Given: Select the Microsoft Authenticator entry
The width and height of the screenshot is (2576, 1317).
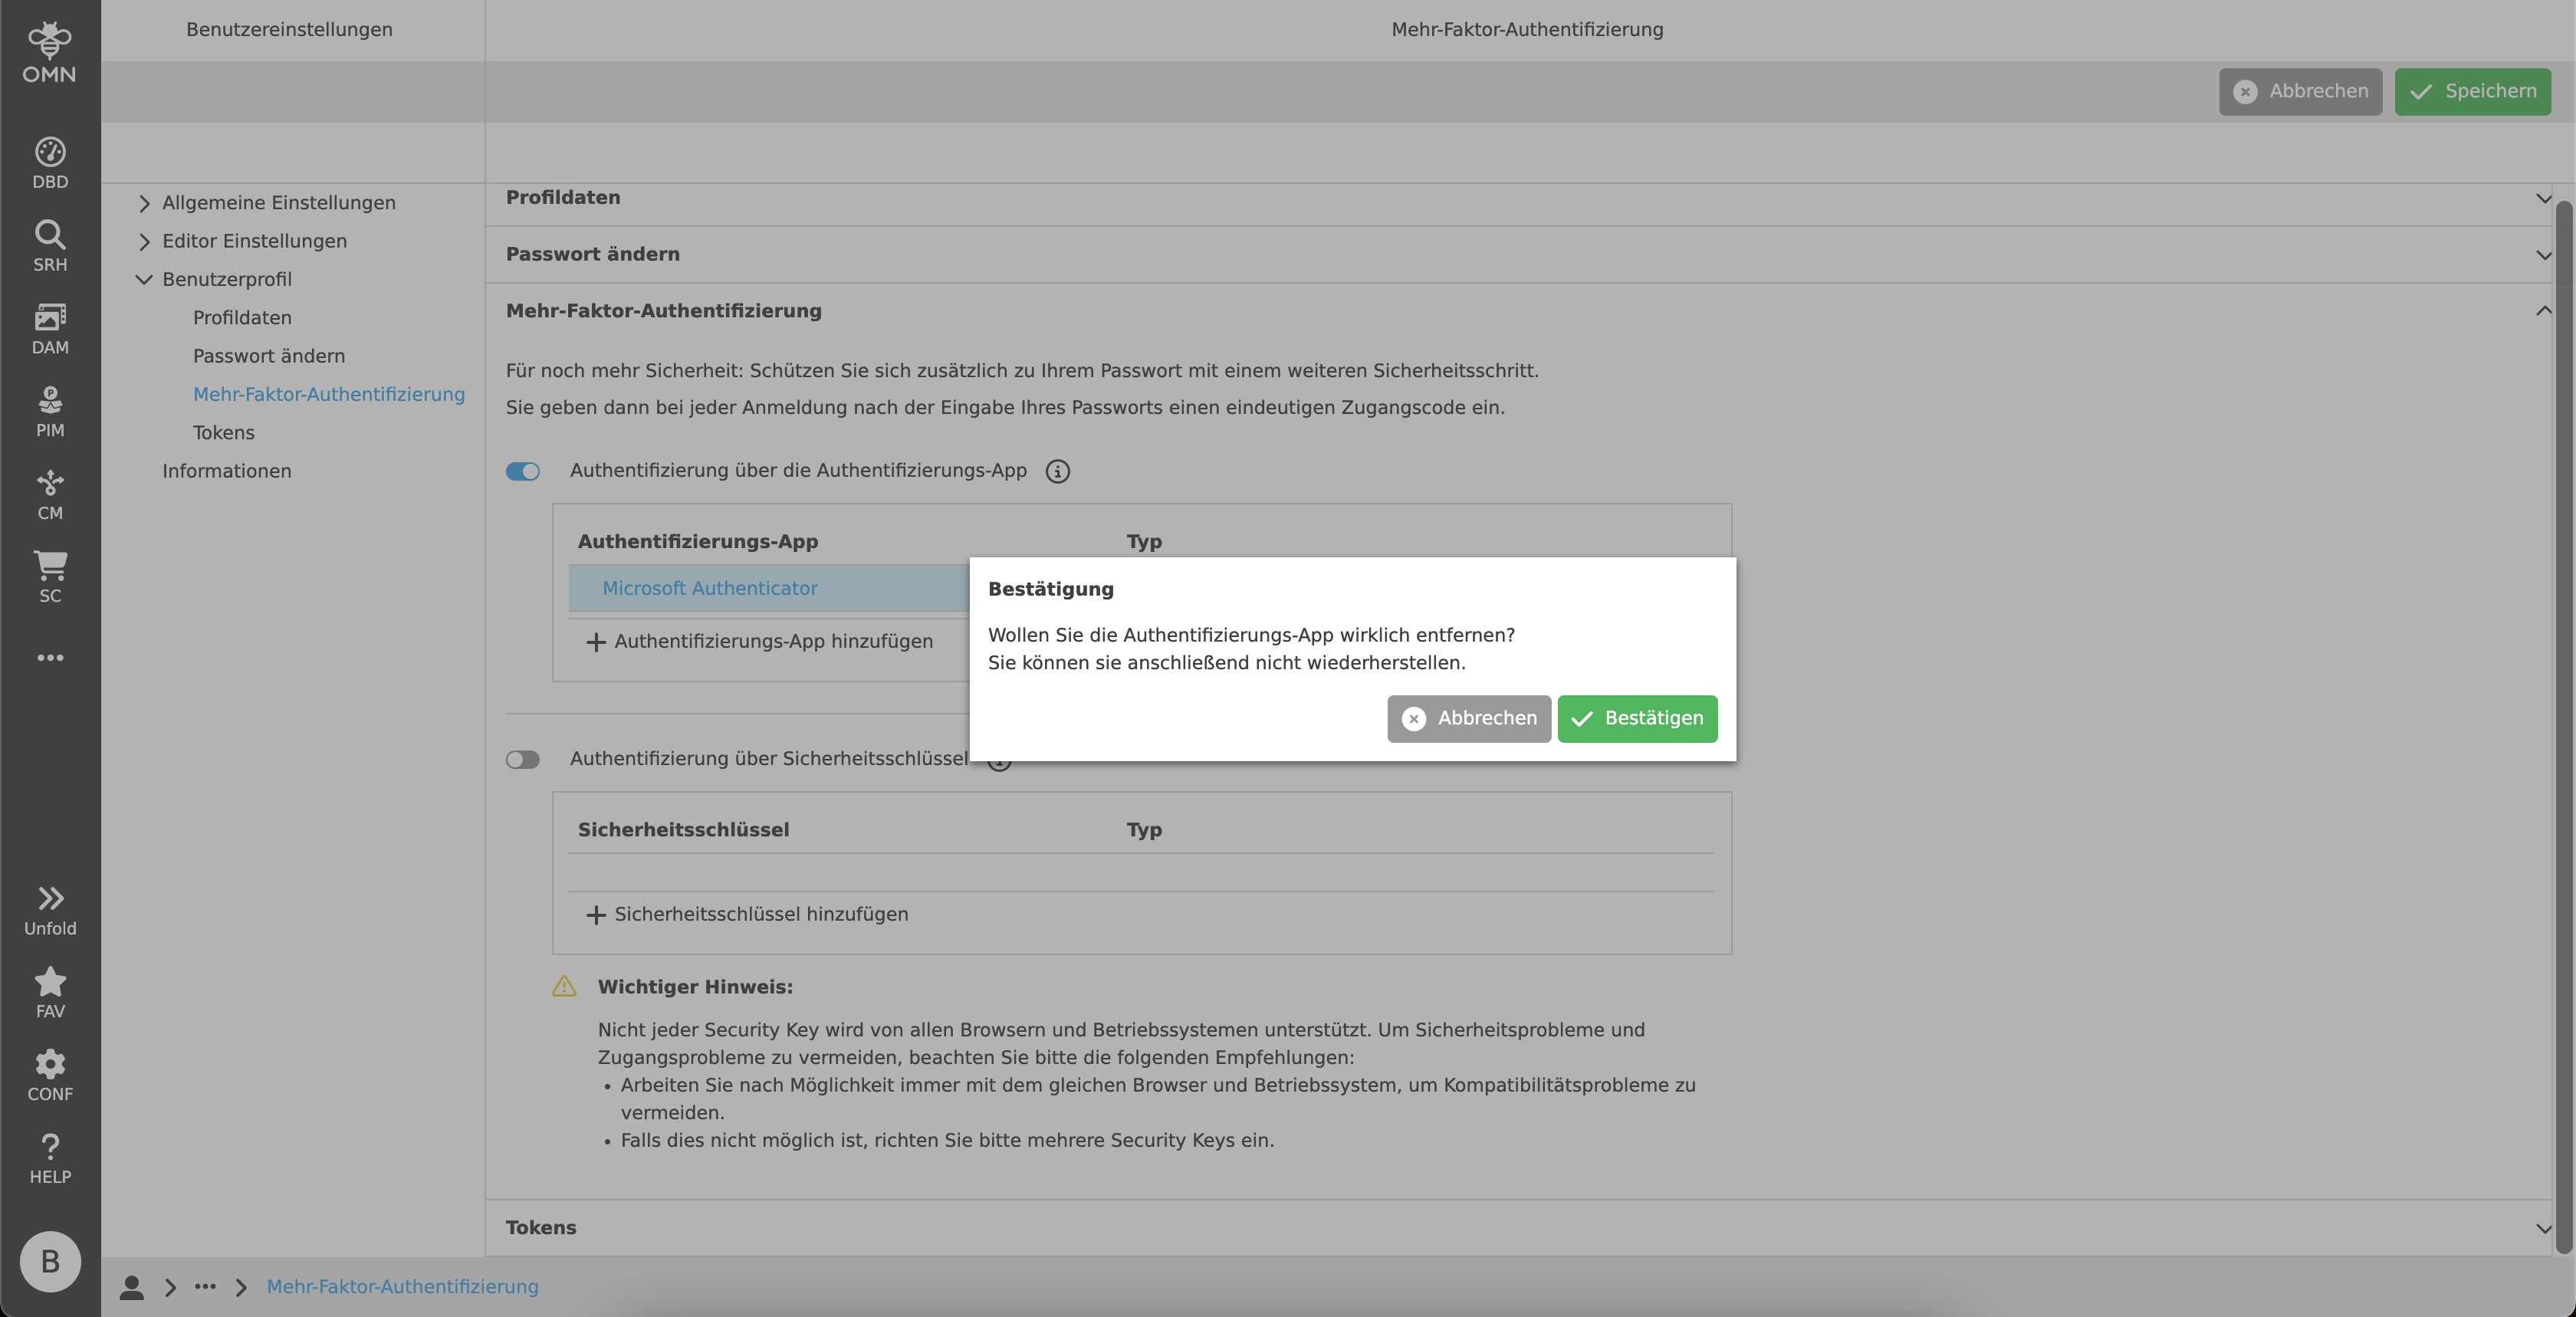Looking at the screenshot, I should tap(710, 588).
